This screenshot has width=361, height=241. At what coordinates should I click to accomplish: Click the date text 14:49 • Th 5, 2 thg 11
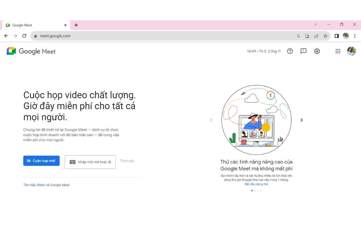(264, 51)
